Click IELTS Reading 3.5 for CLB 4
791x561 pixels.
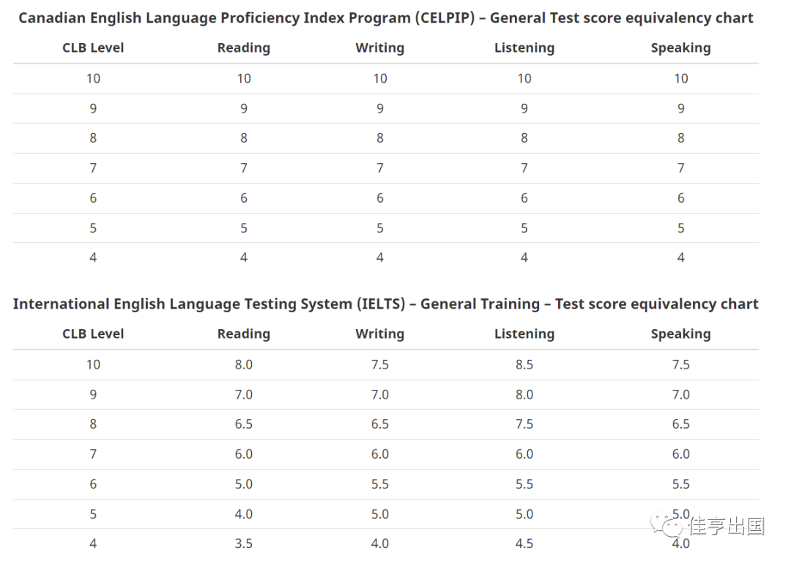point(244,543)
